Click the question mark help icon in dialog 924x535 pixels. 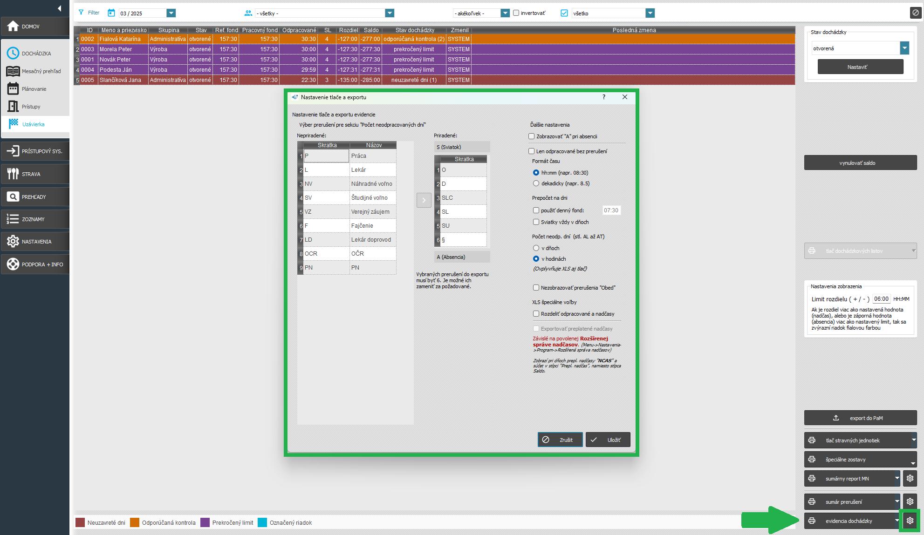604,97
